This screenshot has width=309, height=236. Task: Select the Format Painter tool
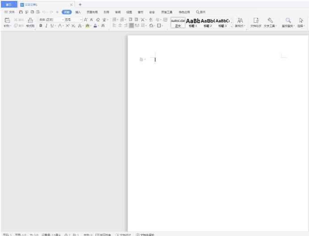30,21
